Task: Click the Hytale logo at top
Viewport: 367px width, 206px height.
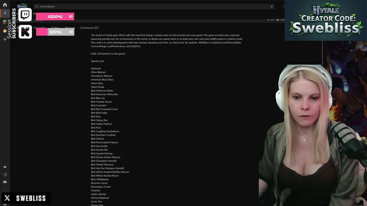Action: pos(22,6)
